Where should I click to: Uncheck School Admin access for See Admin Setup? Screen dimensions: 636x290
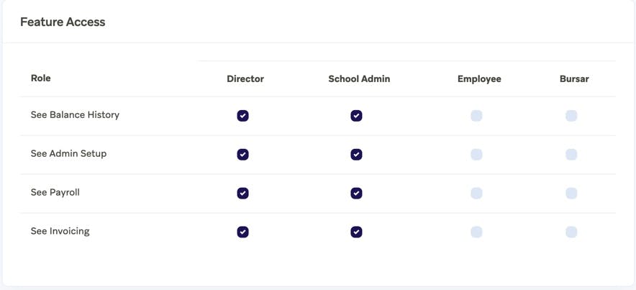coord(356,155)
